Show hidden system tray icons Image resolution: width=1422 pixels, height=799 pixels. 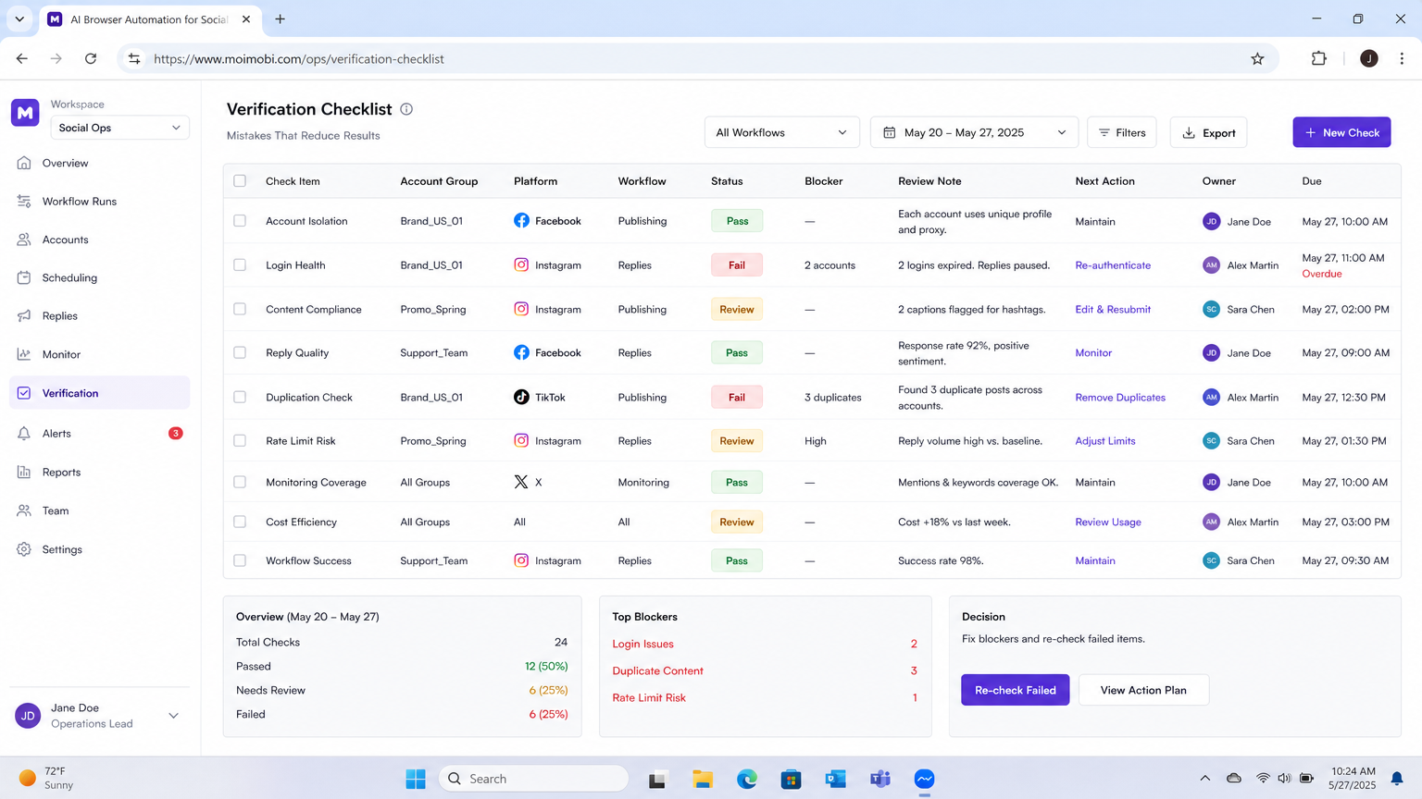[1204, 779]
